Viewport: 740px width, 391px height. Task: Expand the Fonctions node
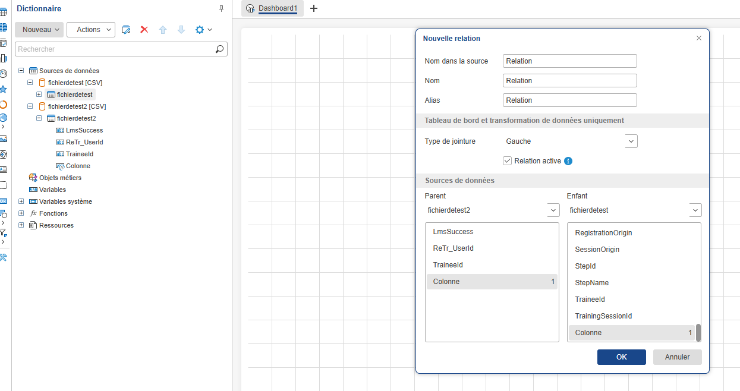(21, 213)
